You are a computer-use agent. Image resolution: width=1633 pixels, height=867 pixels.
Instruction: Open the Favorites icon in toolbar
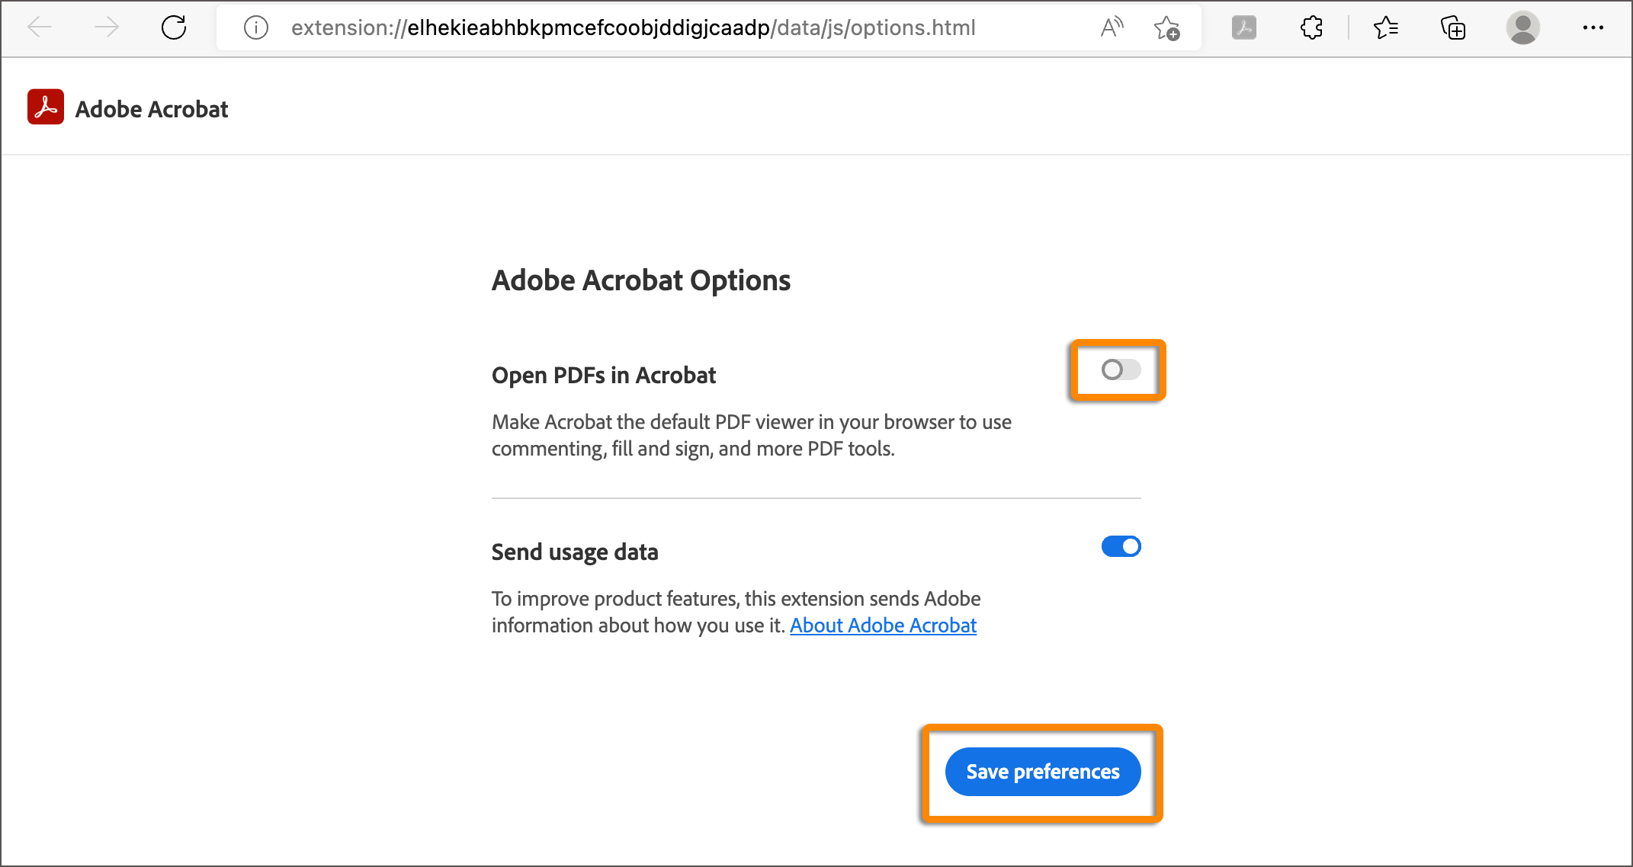tap(1387, 27)
